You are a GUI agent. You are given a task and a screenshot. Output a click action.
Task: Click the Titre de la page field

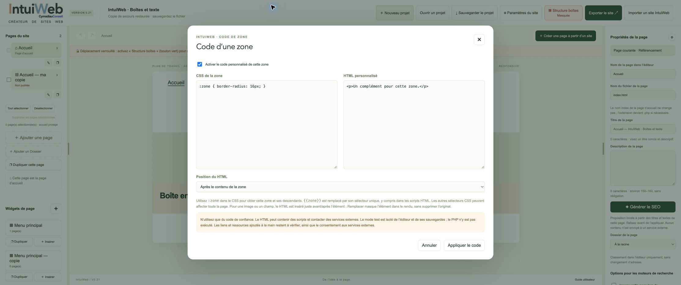point(643,129)
